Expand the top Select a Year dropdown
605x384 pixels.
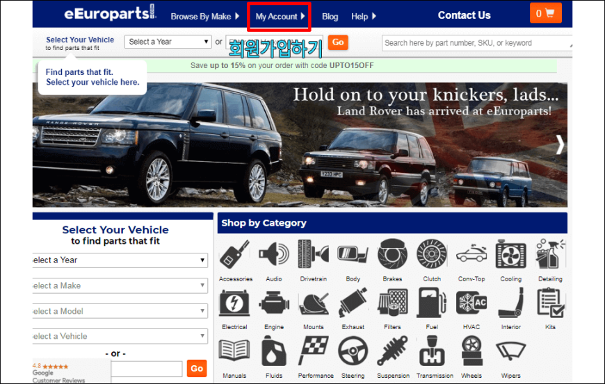(x=168, y=42)
